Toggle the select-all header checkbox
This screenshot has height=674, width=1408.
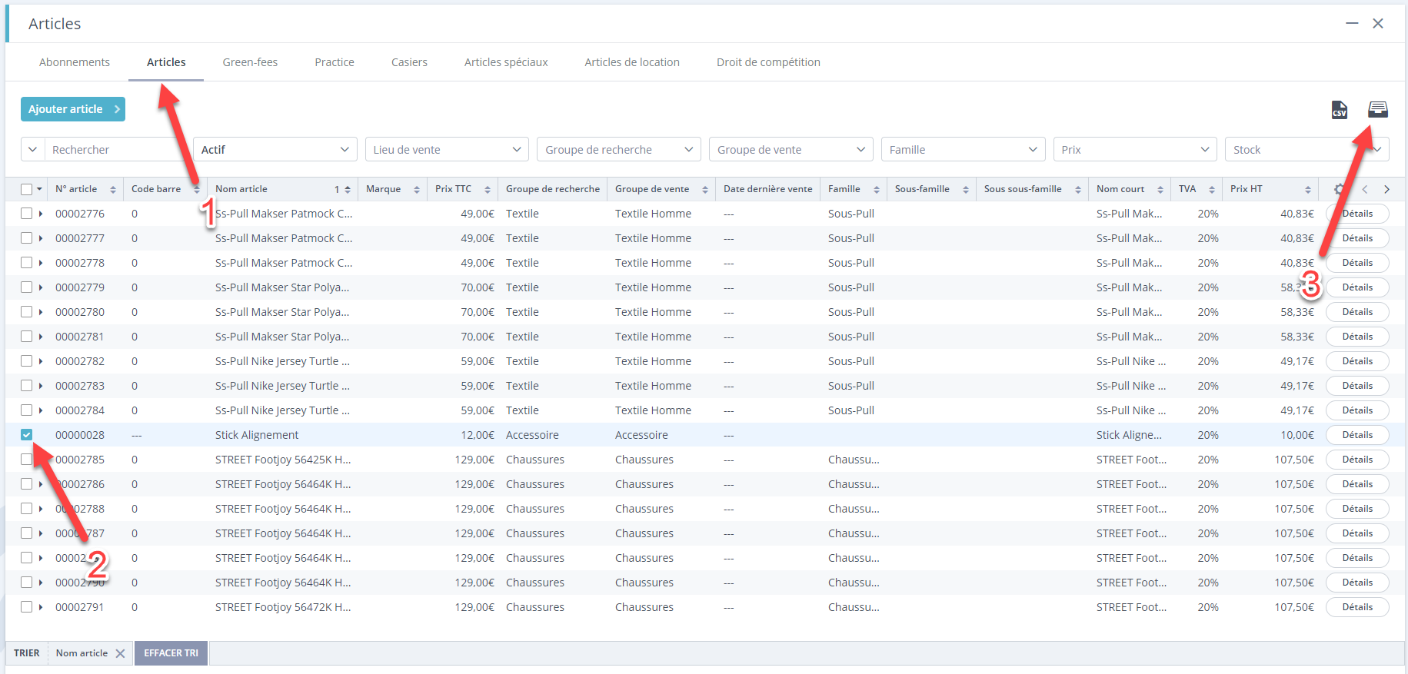point(27,189)
